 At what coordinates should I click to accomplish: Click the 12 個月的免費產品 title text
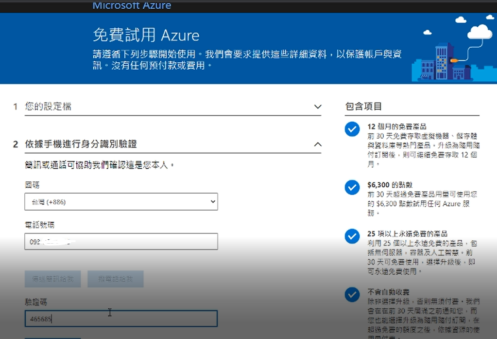click(397, 126)
